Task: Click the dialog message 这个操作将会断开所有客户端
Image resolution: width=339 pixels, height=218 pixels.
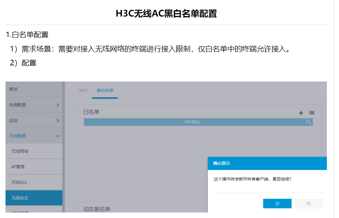Action: (241, 179)
